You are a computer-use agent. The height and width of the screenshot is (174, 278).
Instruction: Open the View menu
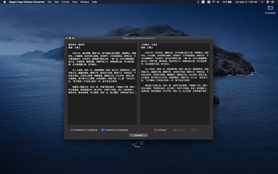(x=75, y=2)
